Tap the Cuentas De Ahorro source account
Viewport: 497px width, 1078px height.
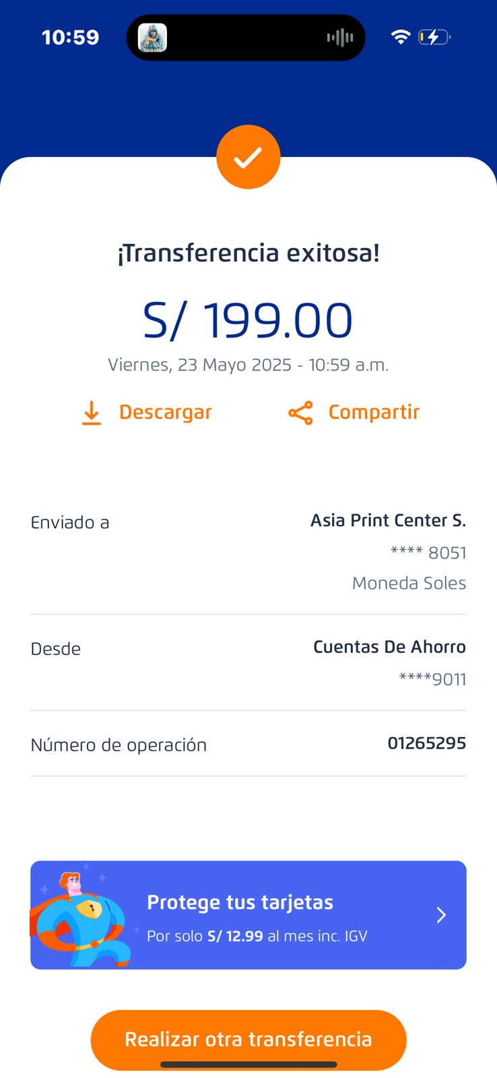point(389,647)
